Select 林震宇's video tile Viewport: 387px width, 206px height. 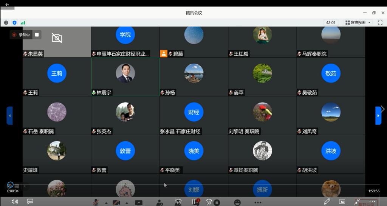pos(125,77)
